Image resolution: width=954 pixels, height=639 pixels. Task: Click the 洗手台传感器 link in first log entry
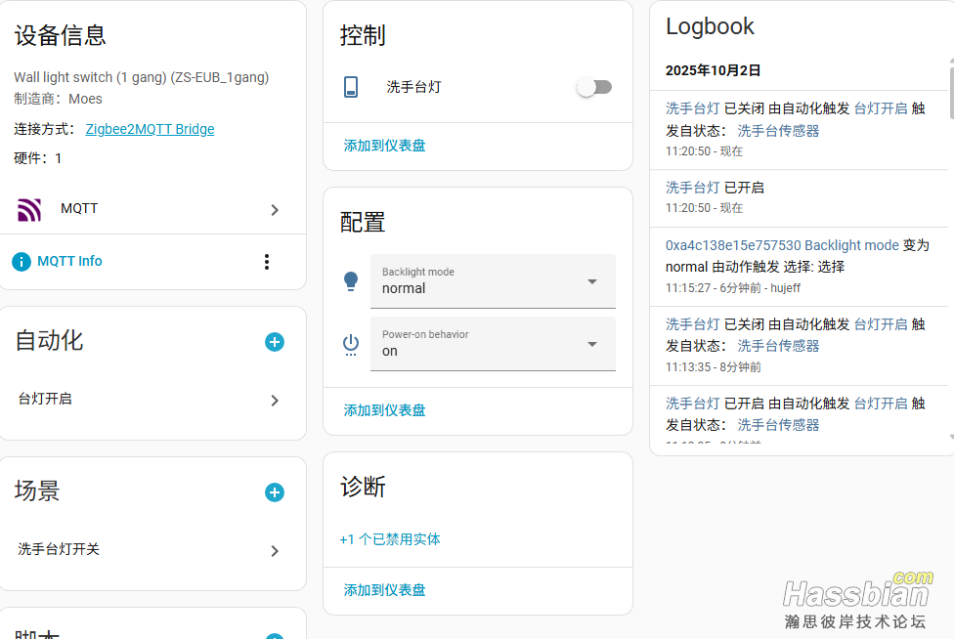778,130
